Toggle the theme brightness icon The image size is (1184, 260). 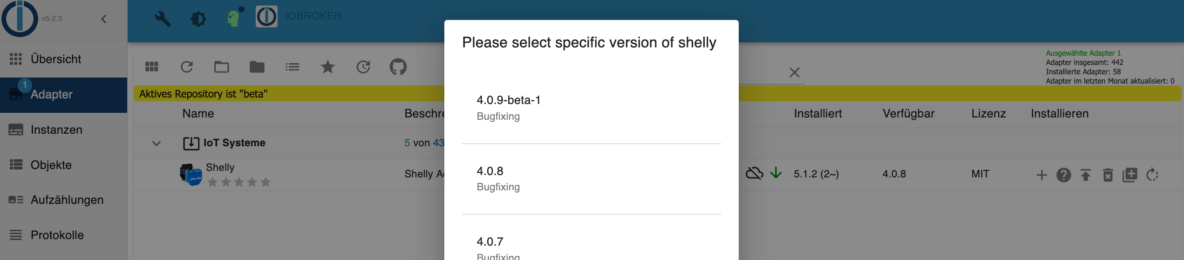[x=198, y=19]
